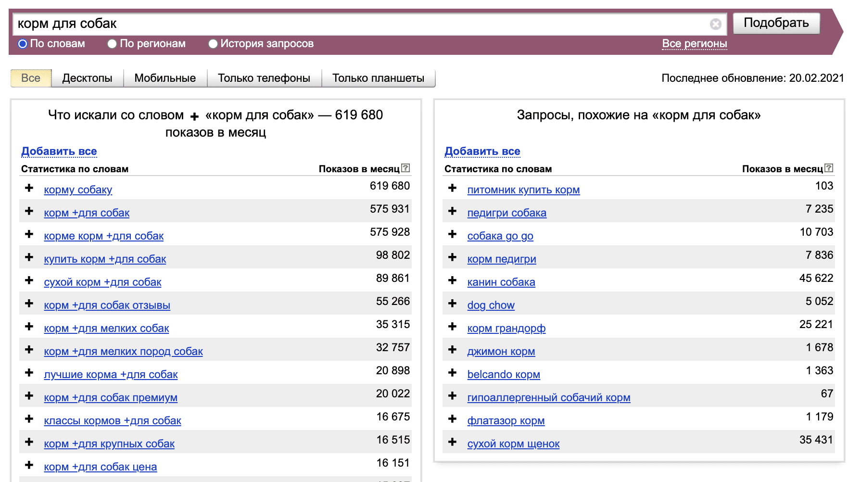The image size is (861, 482).
Task: Switch to the 'Мобильные' tab
Action: (x=165, y=78)
